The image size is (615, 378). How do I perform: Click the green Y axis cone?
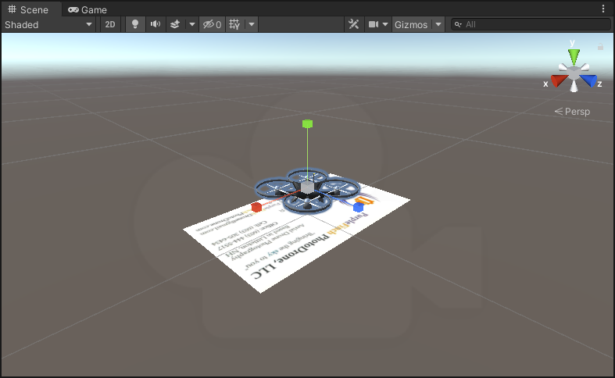[x=574, y=57]
